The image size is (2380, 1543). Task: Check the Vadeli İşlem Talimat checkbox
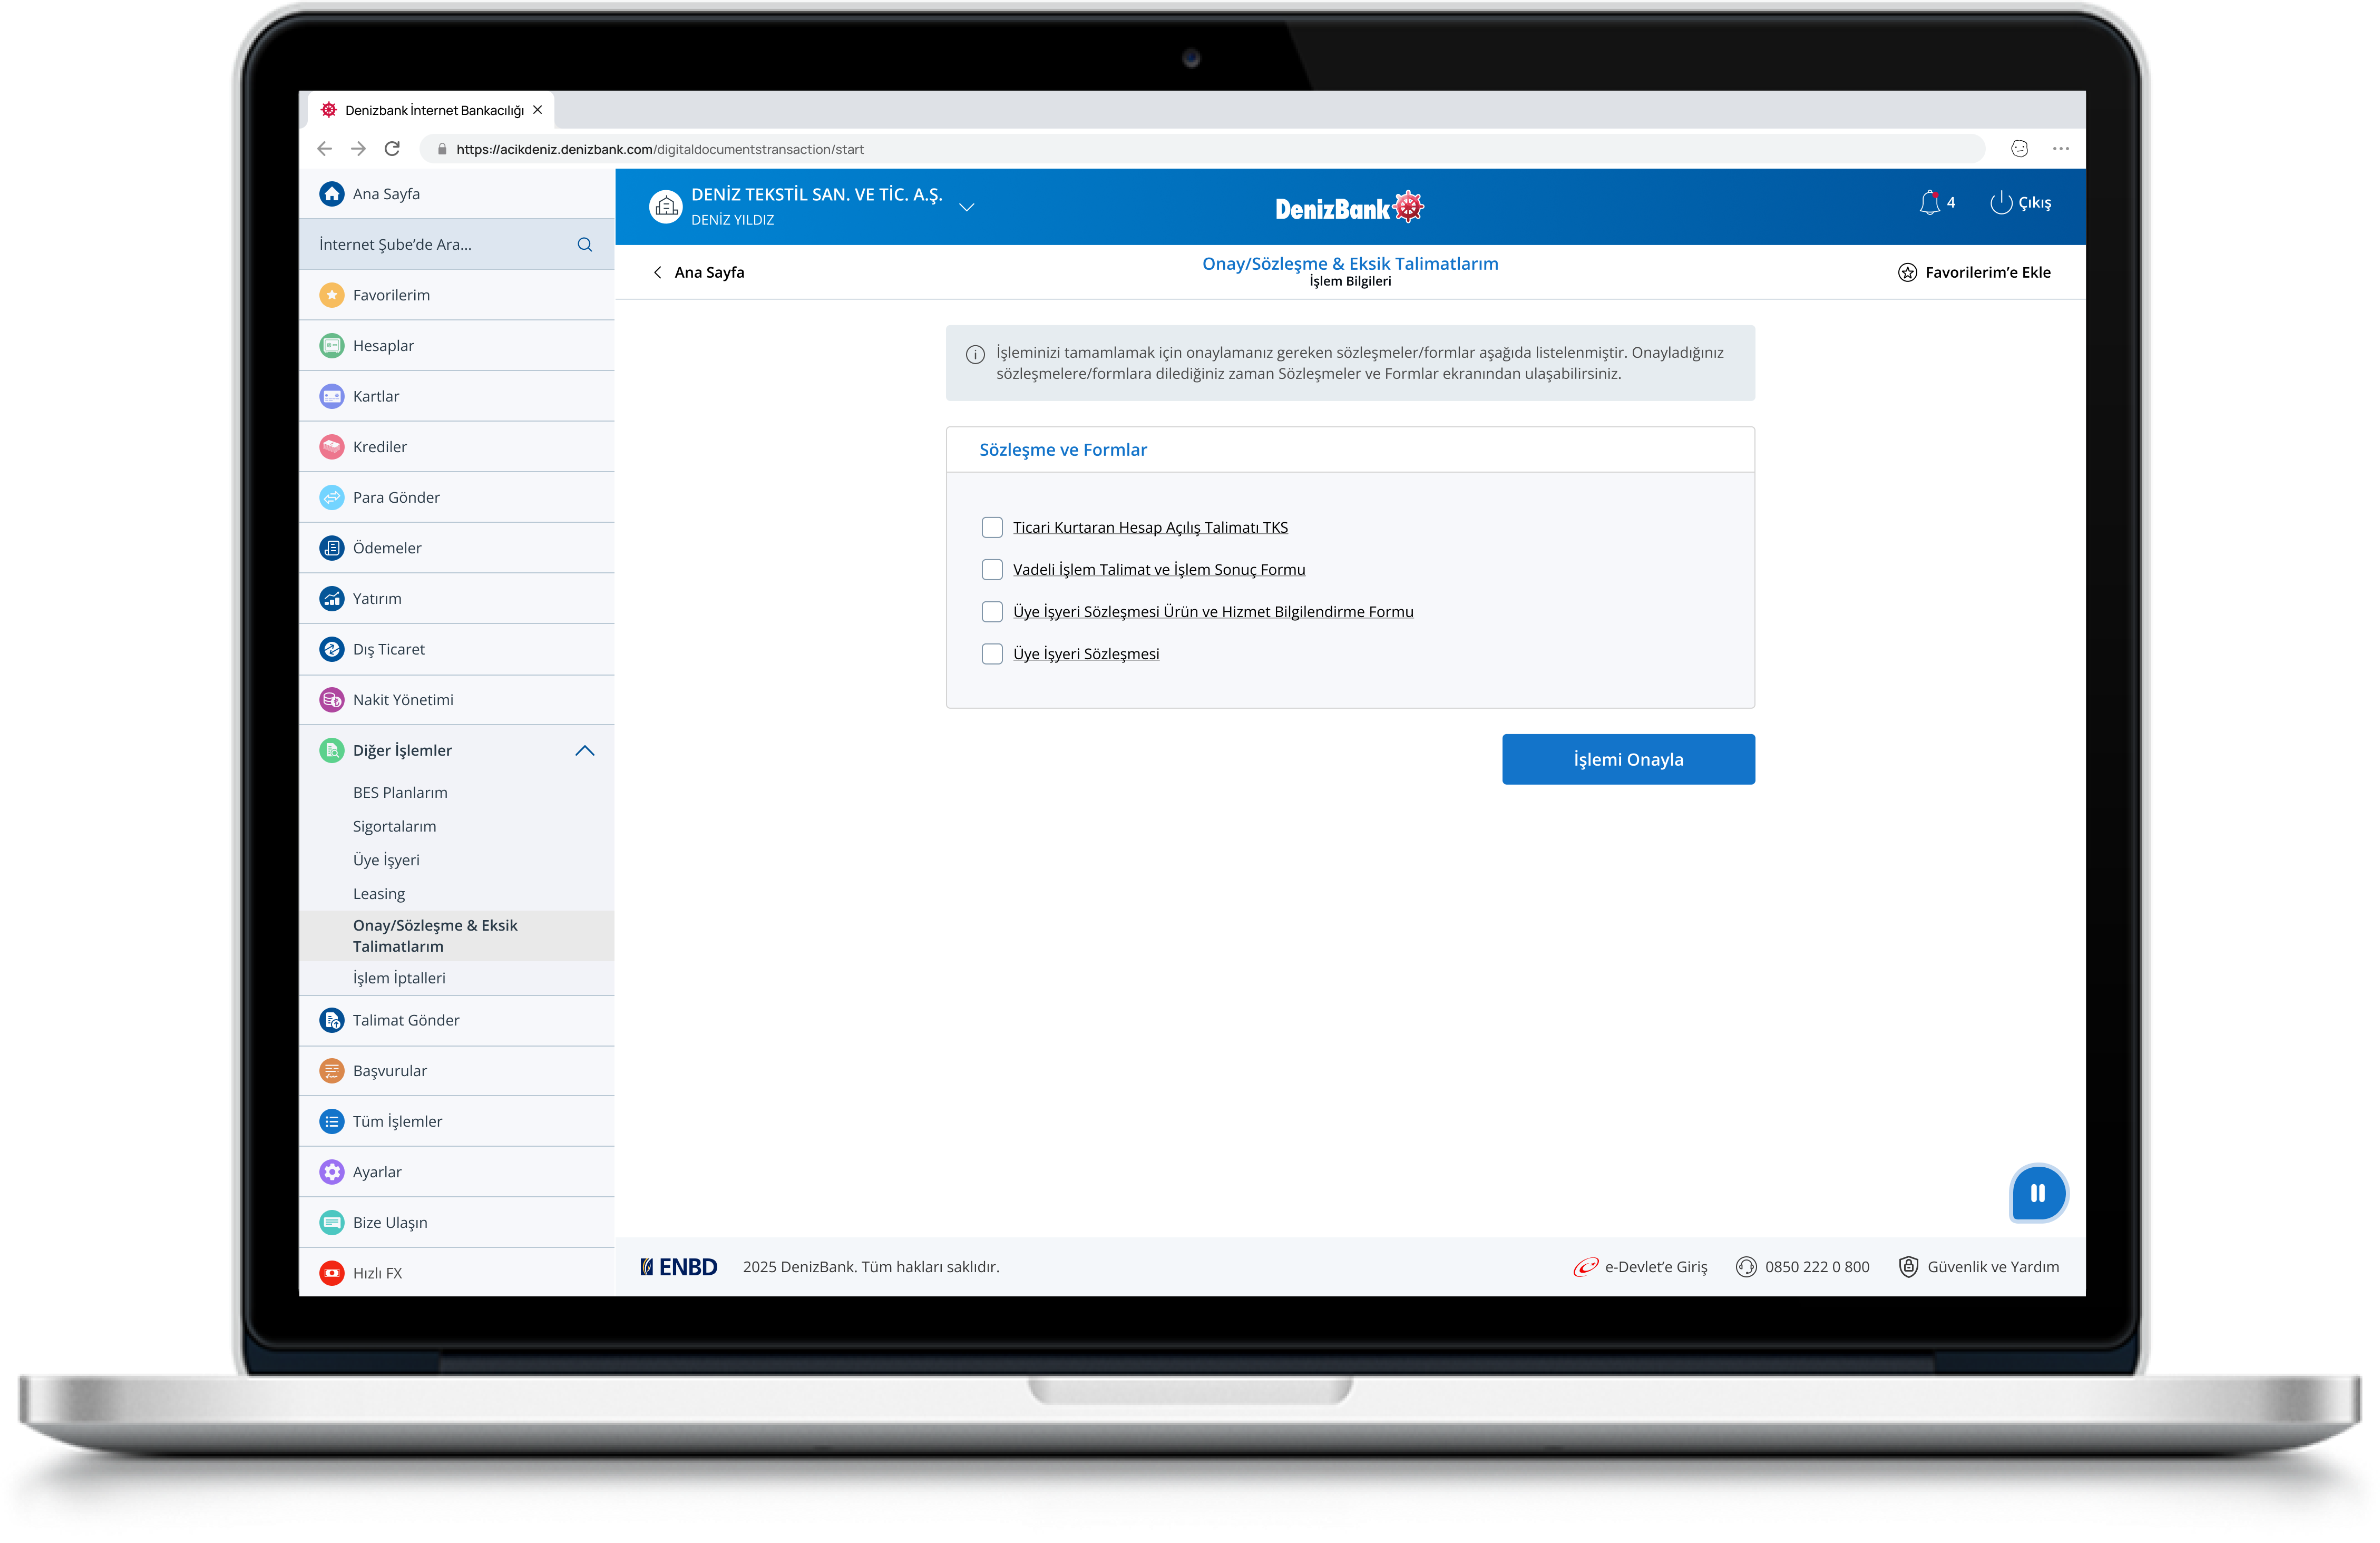coord(992,570)
